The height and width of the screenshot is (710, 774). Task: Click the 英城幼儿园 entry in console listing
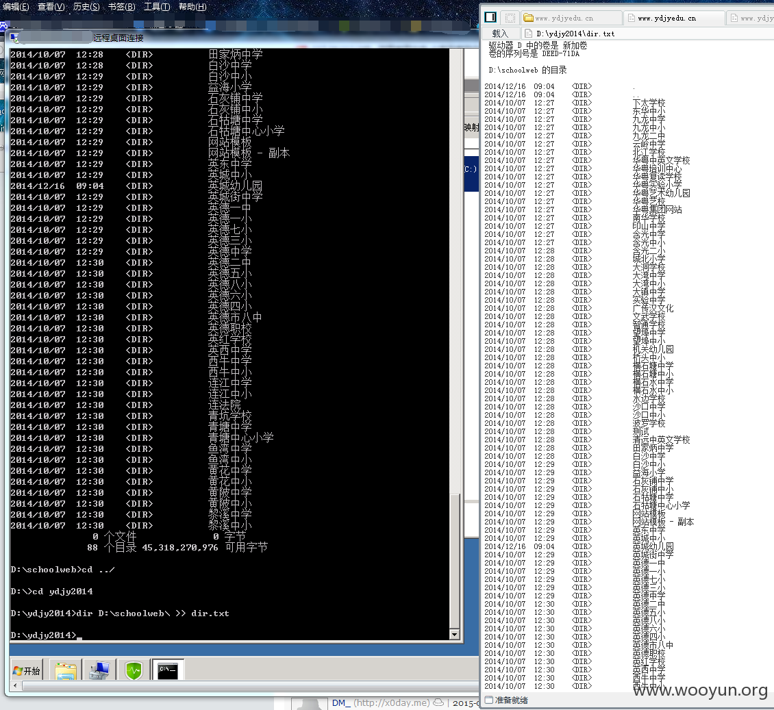(235, 186)
